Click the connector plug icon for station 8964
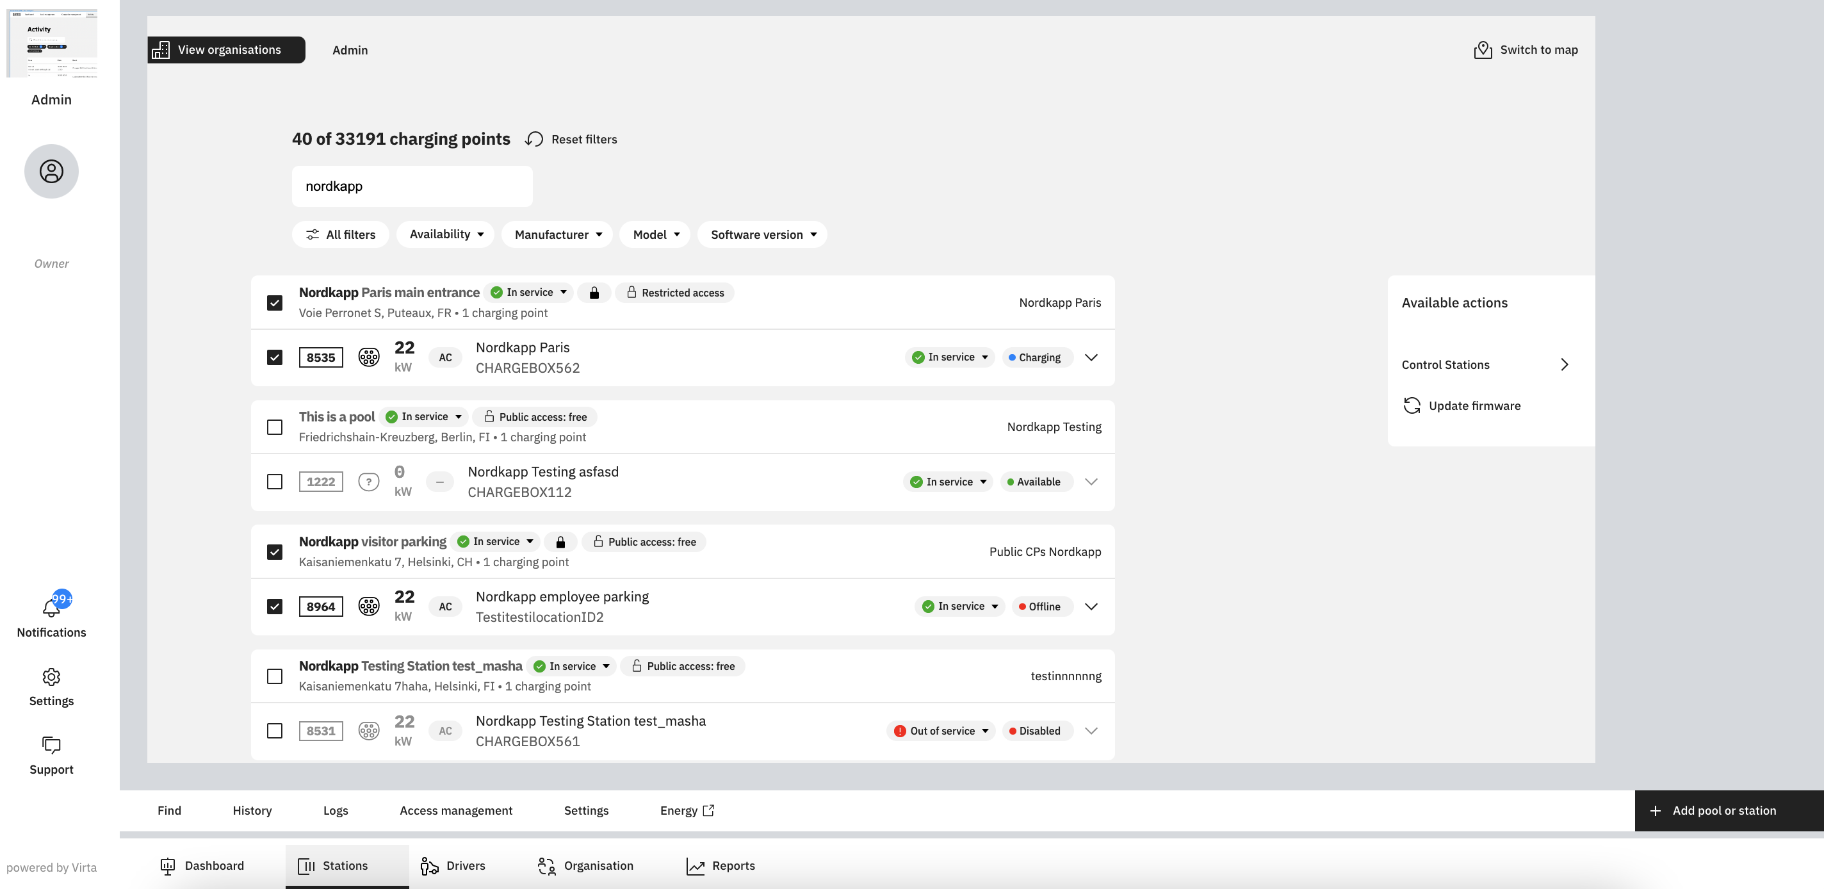 coord(369,607)
